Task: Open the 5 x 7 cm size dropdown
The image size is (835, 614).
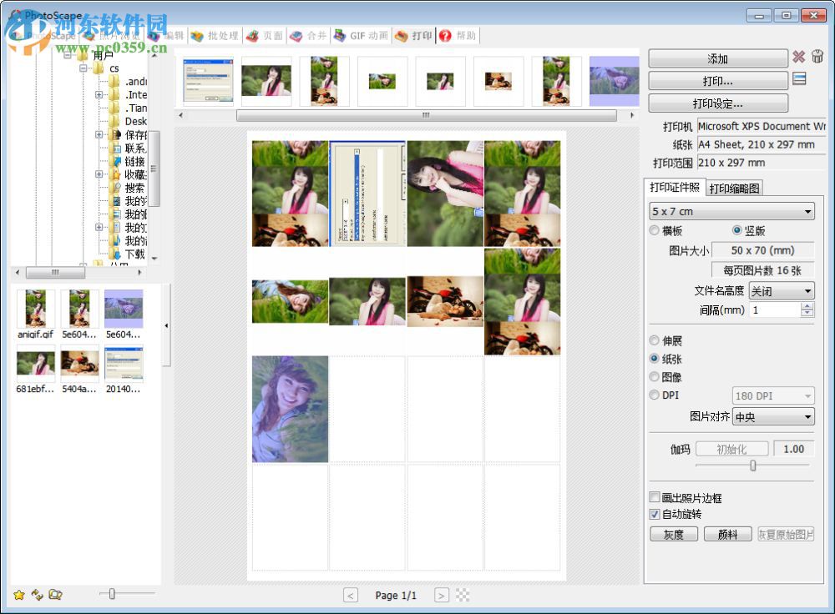Action: click(732, 211)
